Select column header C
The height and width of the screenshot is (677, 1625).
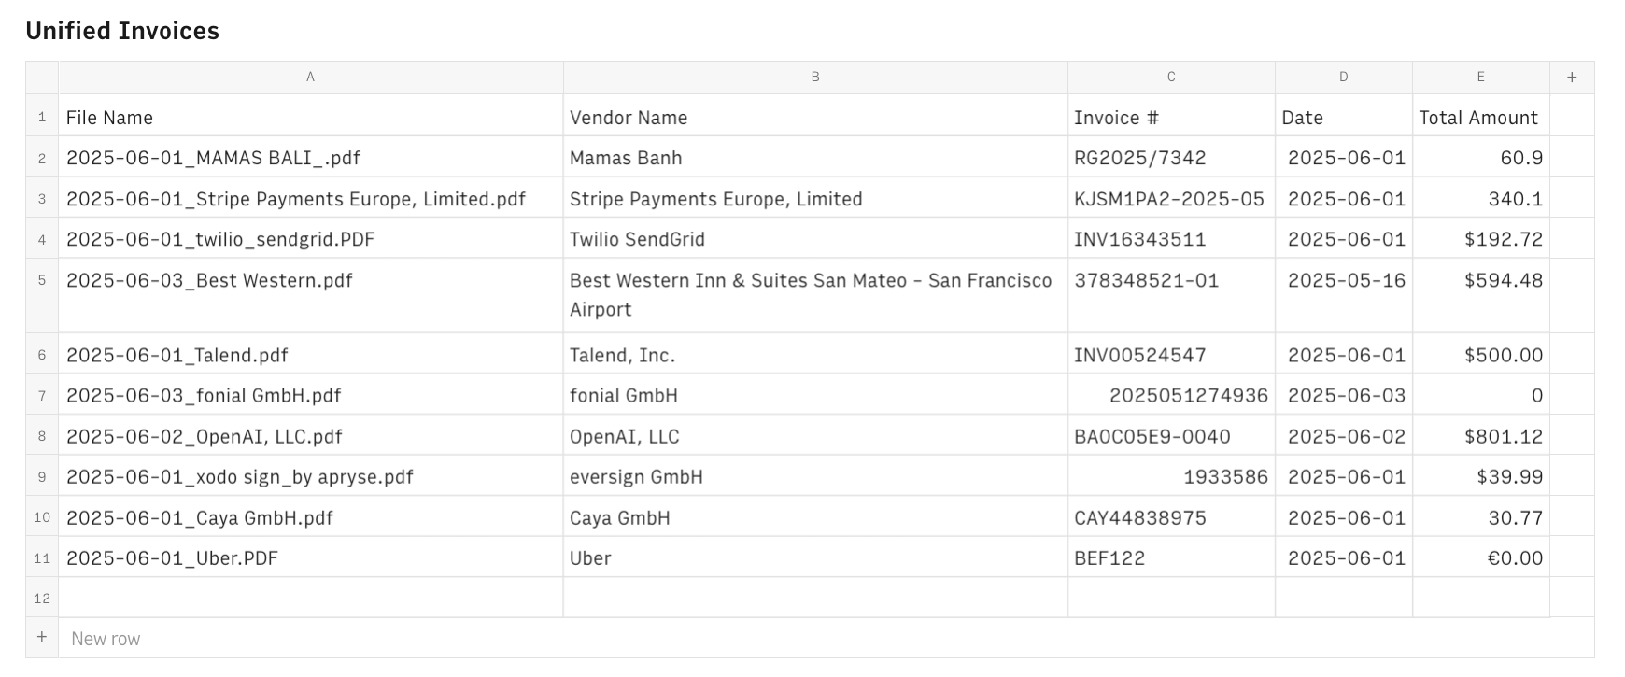(x=1171, y=77)
